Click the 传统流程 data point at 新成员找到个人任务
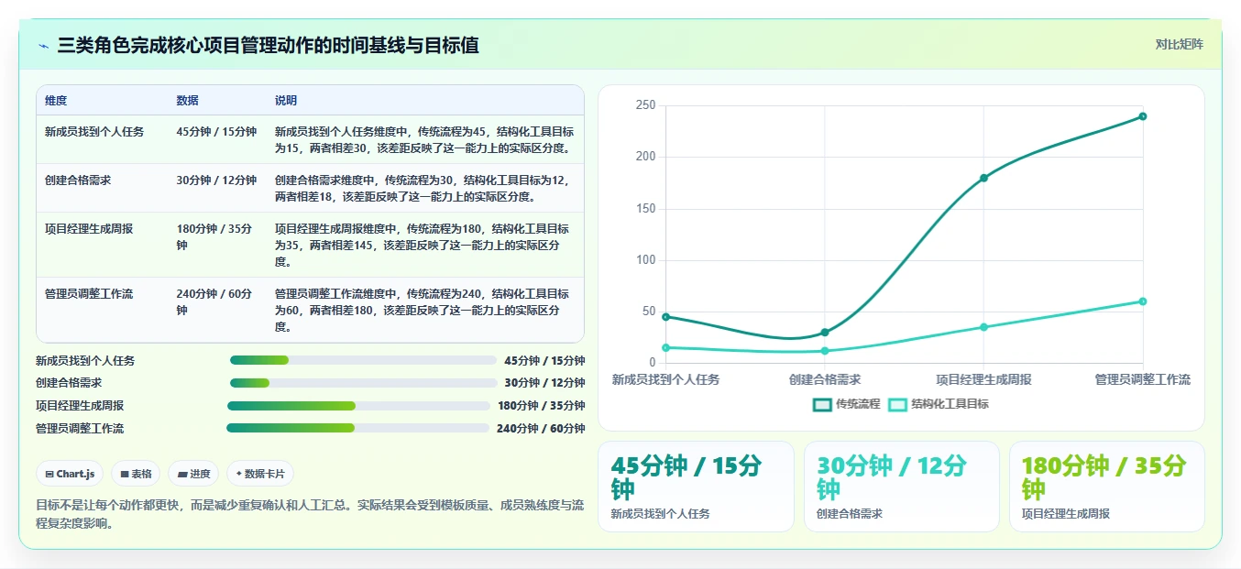 click(665, 317)
